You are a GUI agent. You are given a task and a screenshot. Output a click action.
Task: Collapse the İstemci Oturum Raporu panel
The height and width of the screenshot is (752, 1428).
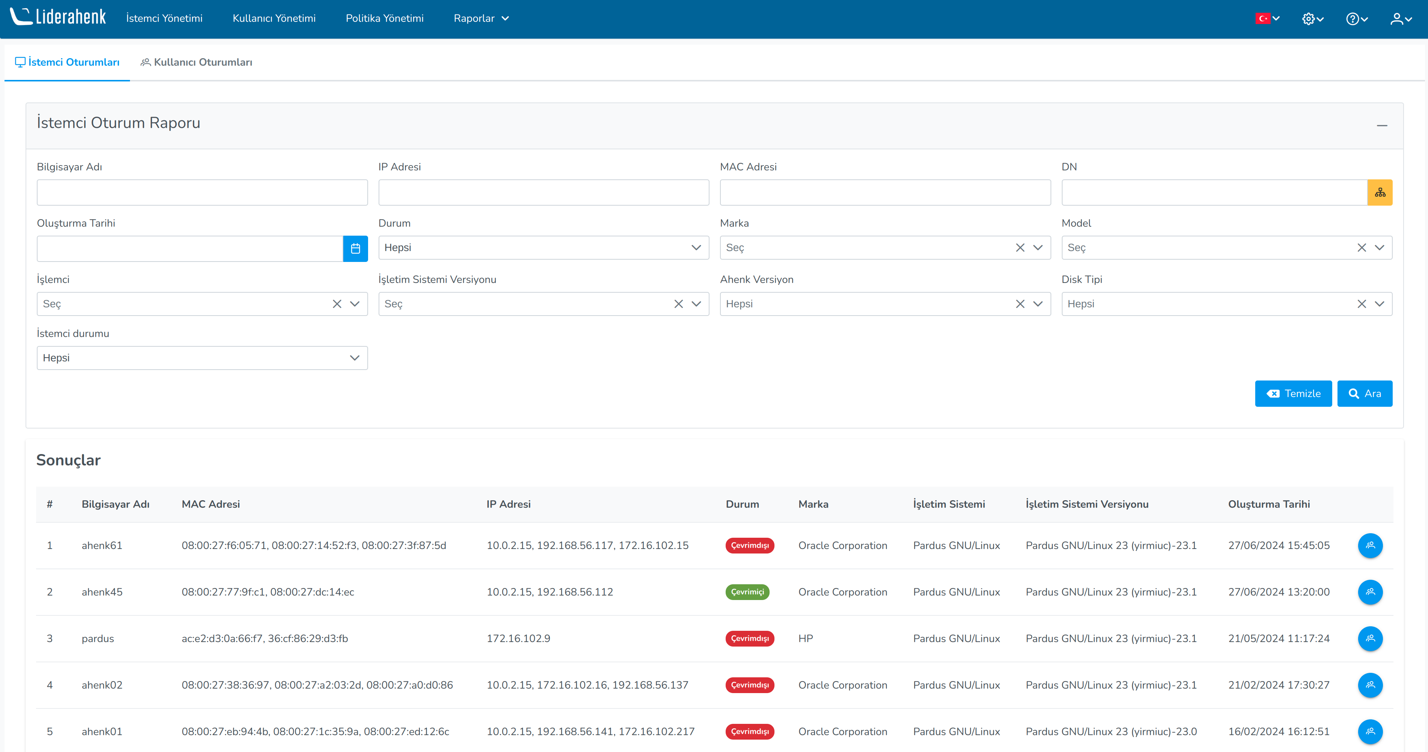tap(1381, 126)
